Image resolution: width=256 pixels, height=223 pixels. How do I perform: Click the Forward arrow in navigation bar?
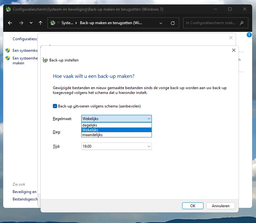pos(21,23)
